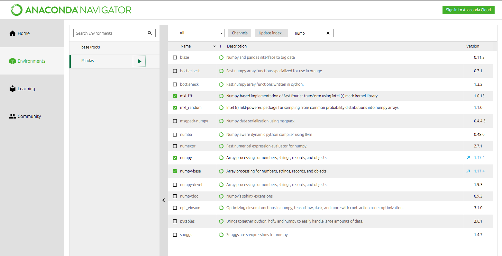Check the msgpack-numpy package checkbox
The image size is (502, 256).
click(175, 121)
